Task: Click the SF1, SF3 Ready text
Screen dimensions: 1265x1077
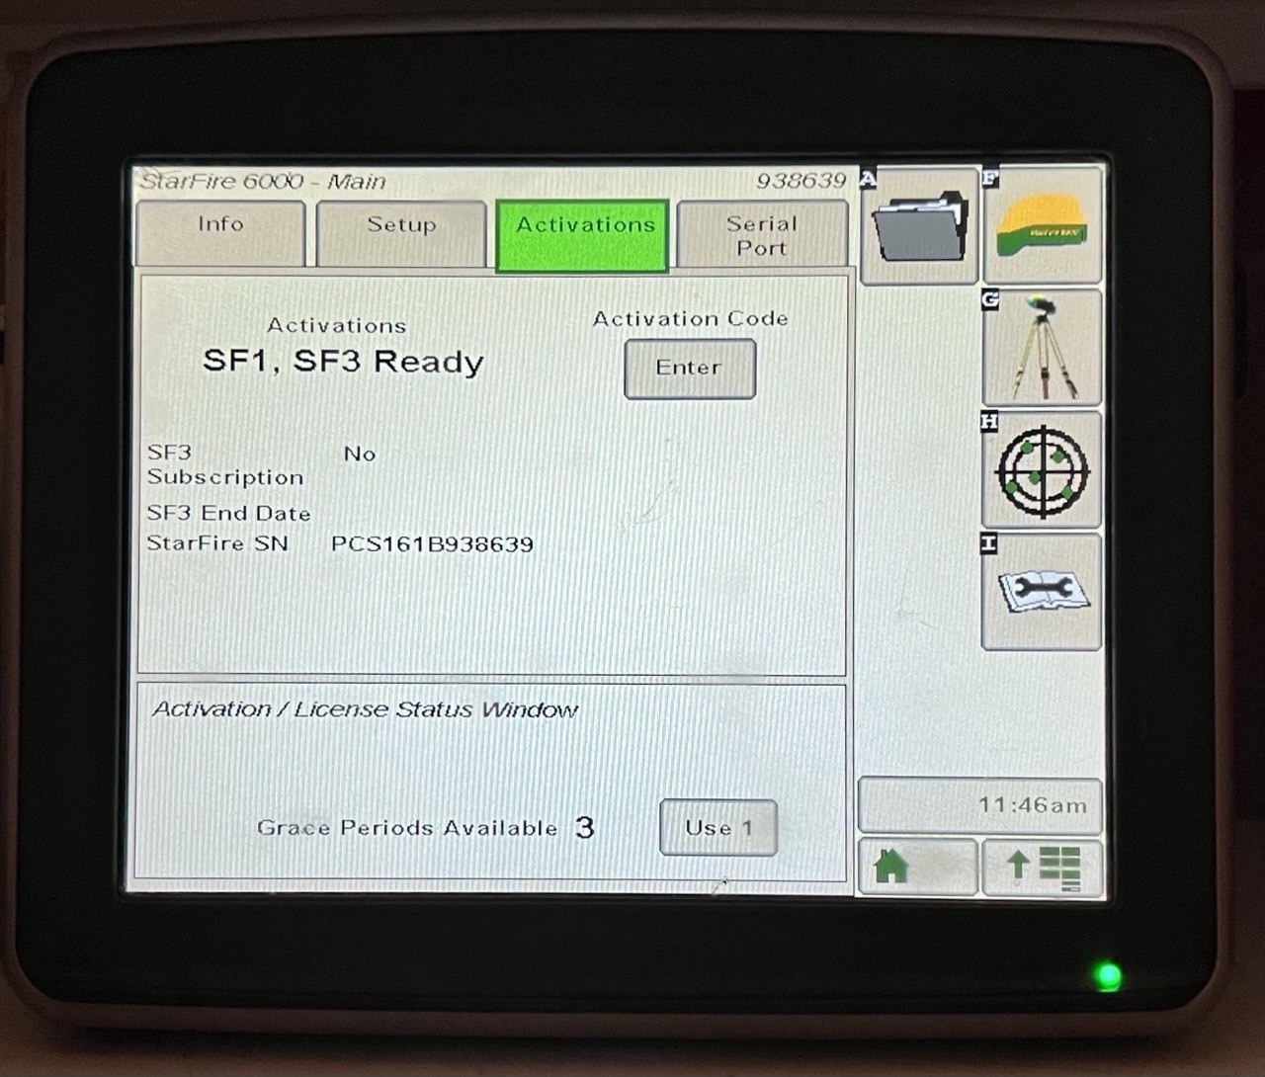Action: click(343, 362)
